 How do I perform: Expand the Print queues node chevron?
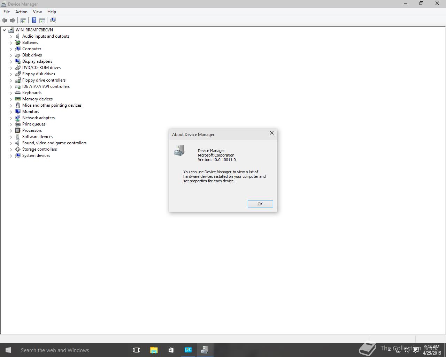(11, 124)
